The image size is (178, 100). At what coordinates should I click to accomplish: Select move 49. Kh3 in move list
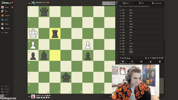(x=123, y=52)
